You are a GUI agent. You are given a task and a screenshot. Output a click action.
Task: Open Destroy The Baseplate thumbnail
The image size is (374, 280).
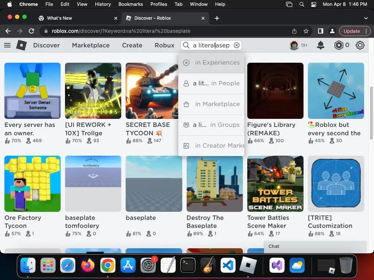click(x=215, y=184)
